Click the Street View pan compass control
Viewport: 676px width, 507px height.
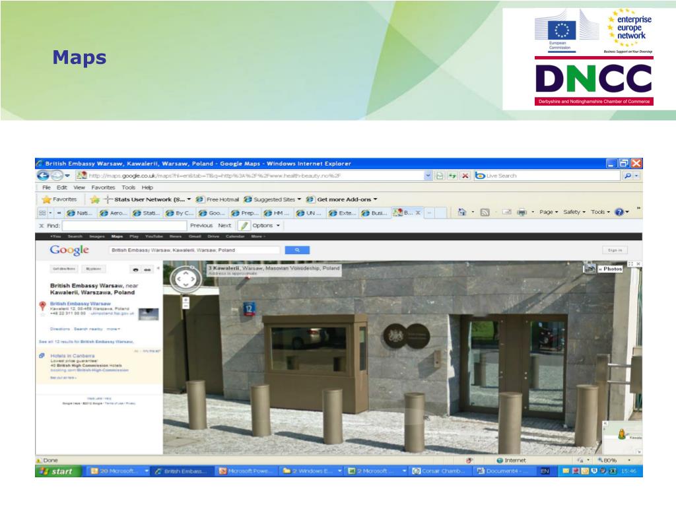(x=186, y=279)
